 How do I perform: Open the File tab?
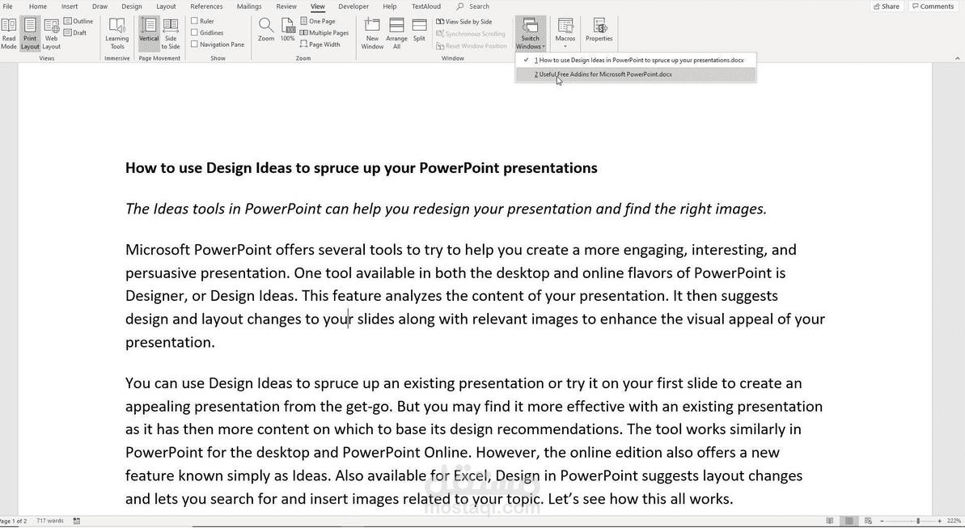click(7, 6)
